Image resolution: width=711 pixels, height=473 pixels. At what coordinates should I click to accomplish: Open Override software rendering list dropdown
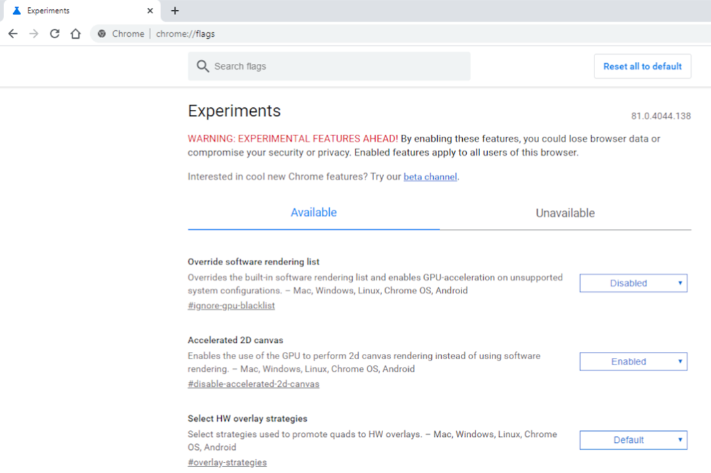(x=633, y=284)
